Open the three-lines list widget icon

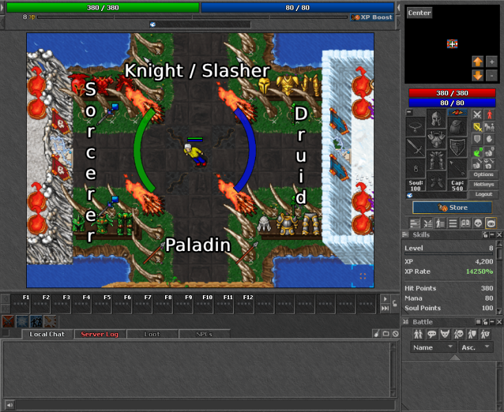coord(452,224)
